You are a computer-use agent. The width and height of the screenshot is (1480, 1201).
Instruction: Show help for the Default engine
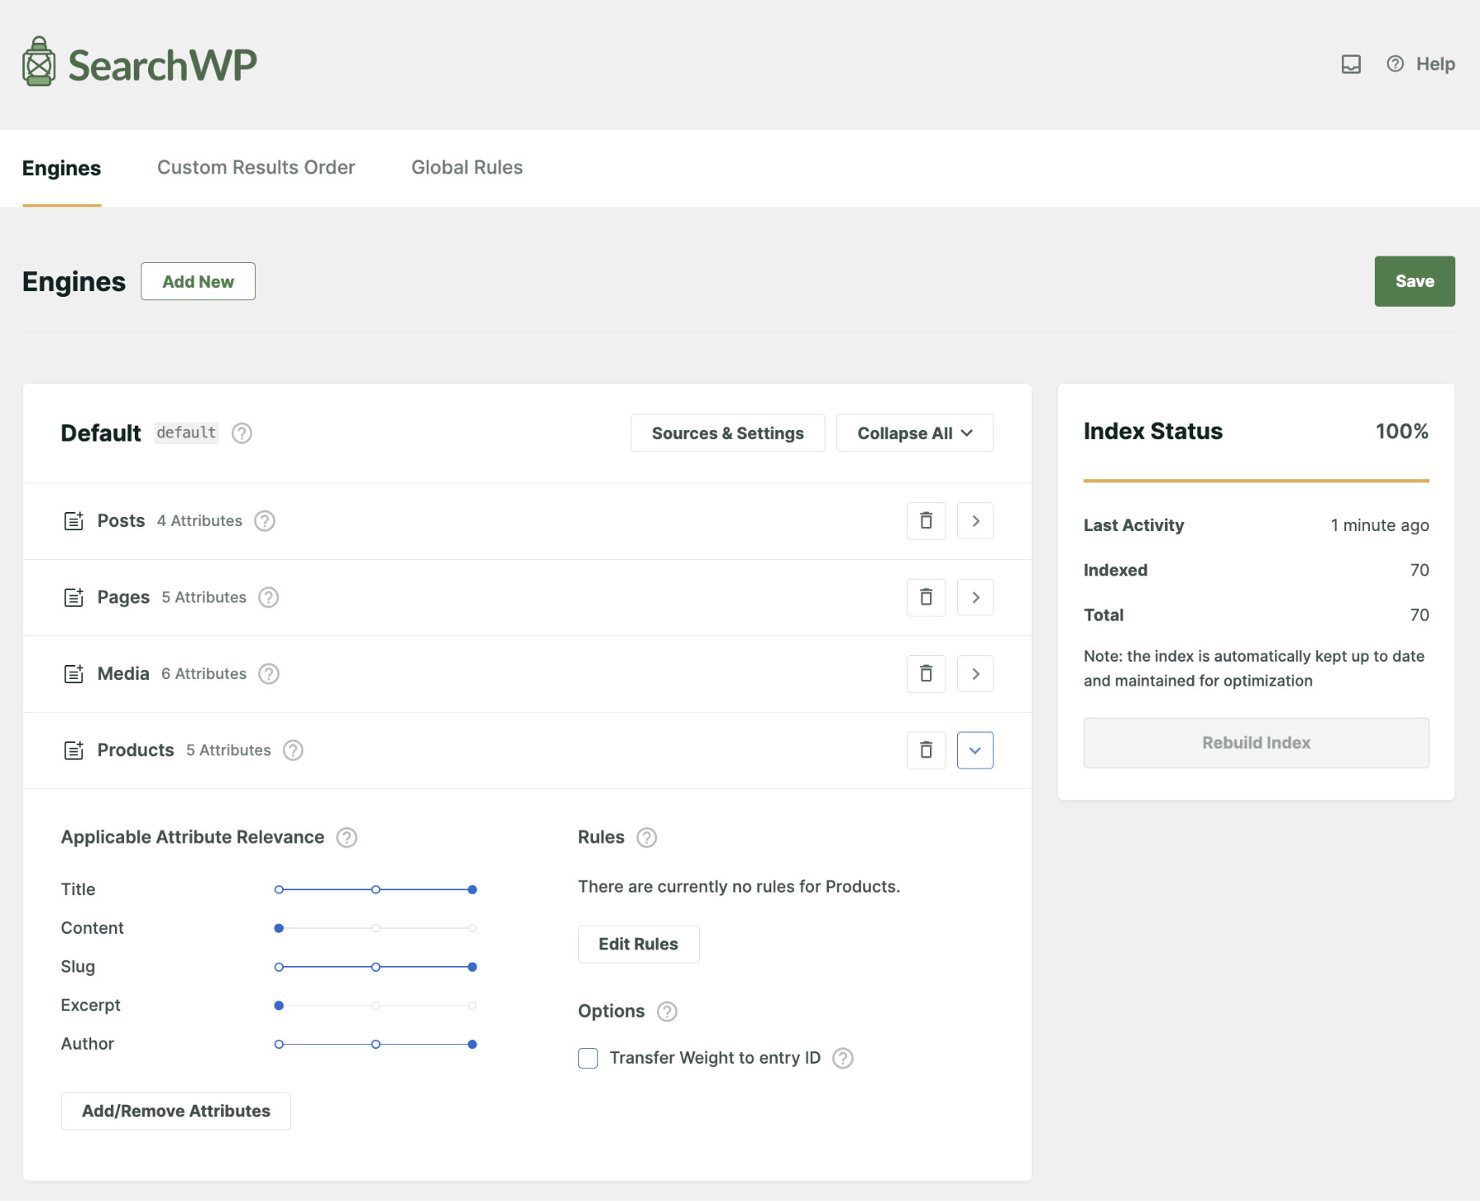242,433
